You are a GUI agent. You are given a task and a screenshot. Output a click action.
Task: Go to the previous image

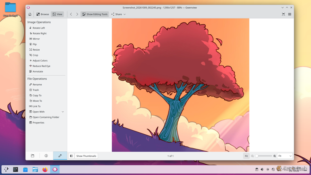(71, 14)
